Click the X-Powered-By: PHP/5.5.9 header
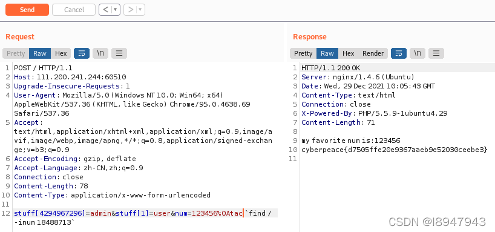The width and height of the screenshot is (495, 232). [x=375, y=113]
